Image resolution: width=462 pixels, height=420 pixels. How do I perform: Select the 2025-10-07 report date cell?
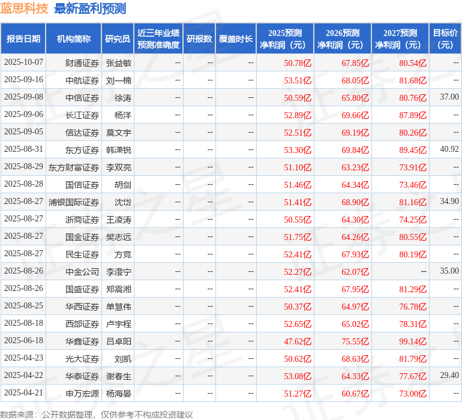23,62
